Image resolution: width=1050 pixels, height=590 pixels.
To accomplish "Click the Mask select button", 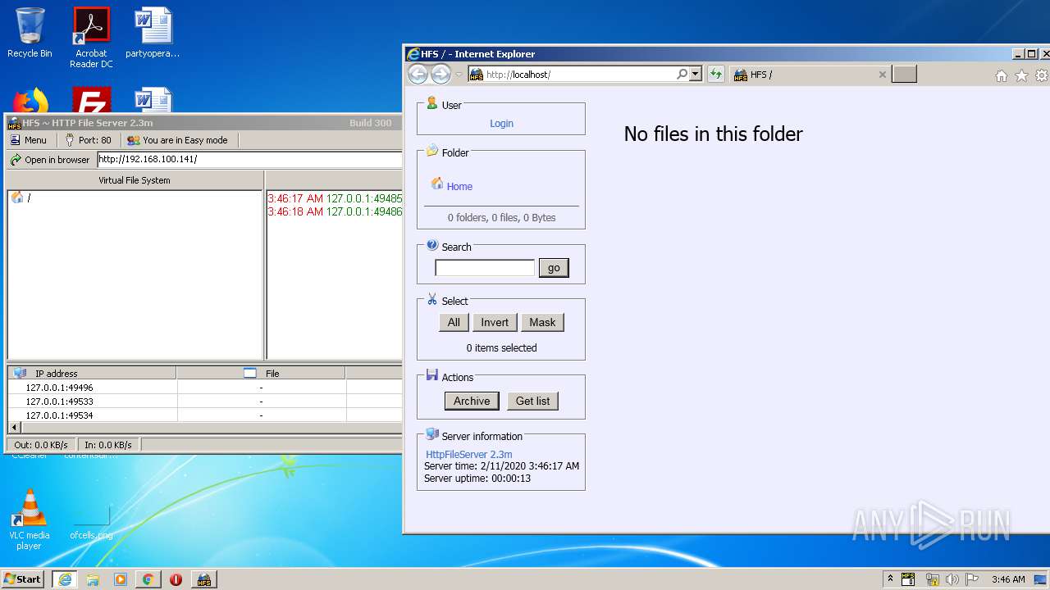I will click(x=542, y=323).
